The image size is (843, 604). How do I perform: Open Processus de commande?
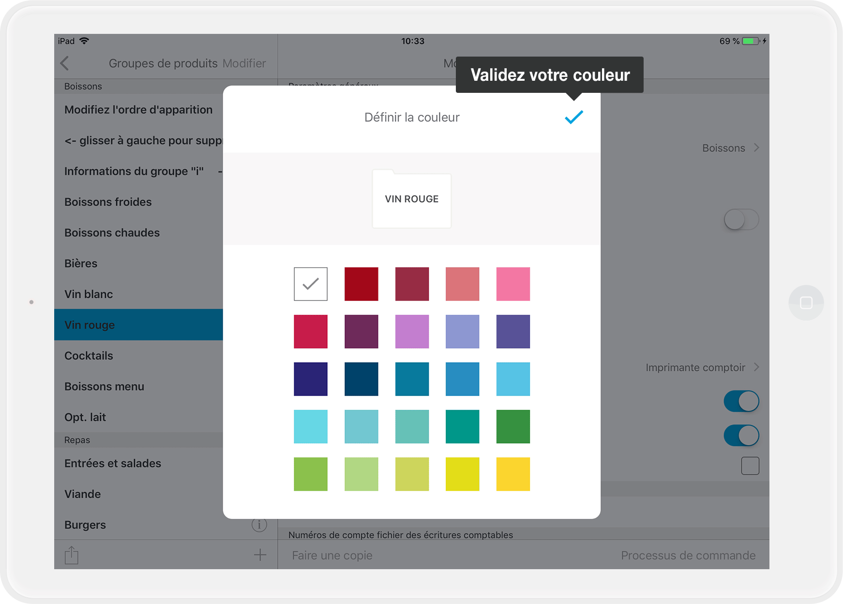(688, 555)
